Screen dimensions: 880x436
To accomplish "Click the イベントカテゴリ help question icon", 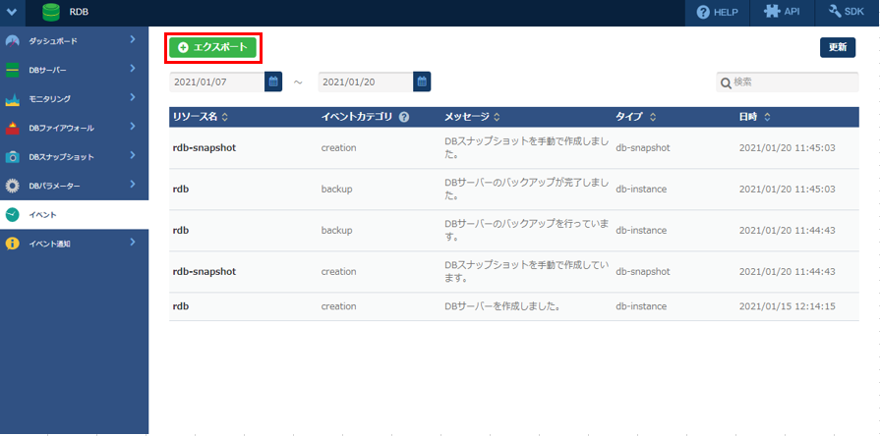I will [x=403, y=117].
